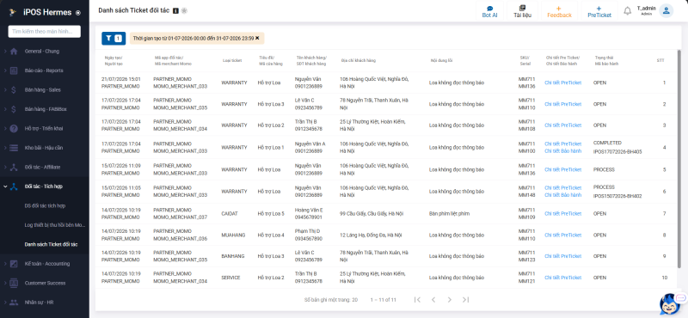
Task: Expand Báo cáo - Reports menu
Action: pos(44,70)
